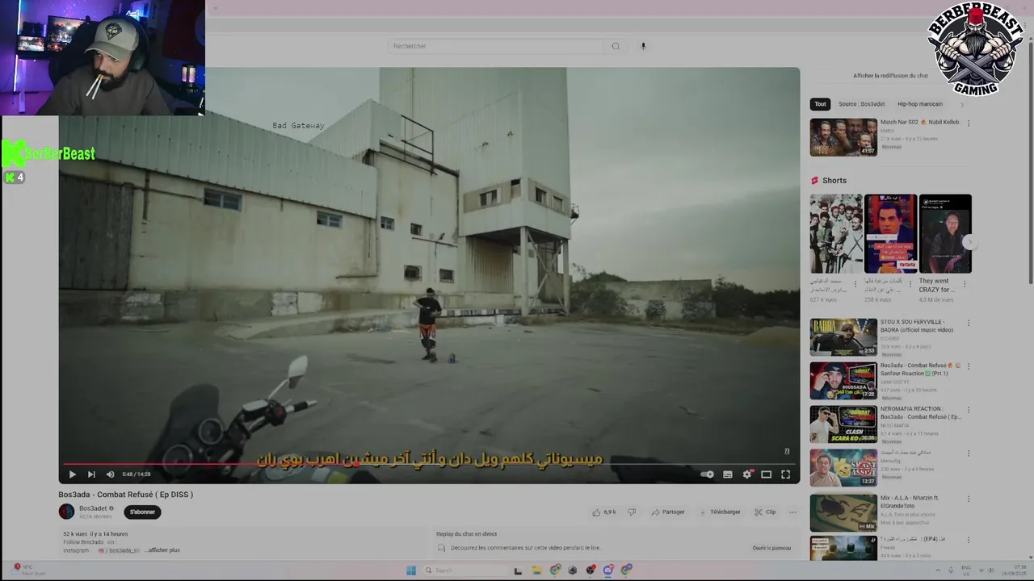Open Match Nar S02 video thumbnail
This screenshot has width=1034, height=581.
[843, 137]
